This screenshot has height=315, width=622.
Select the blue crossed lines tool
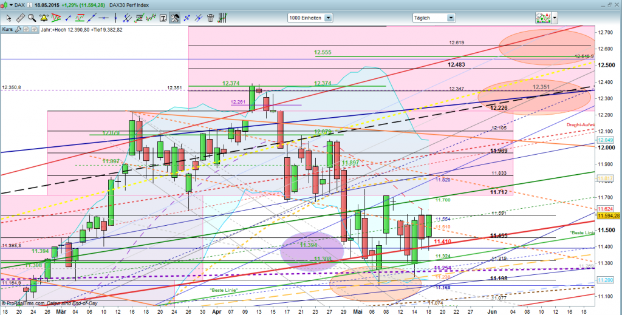click(x=199, y=18)
